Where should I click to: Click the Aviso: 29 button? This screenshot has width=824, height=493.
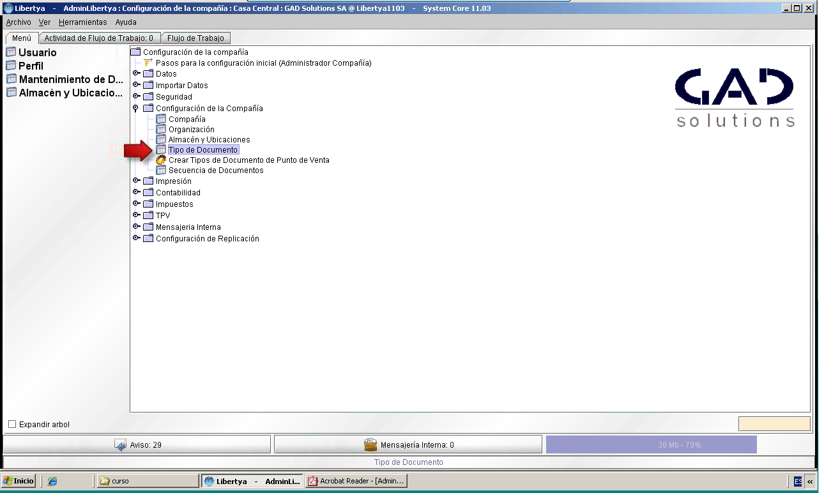pyautogui.click(x=137, y=444)
